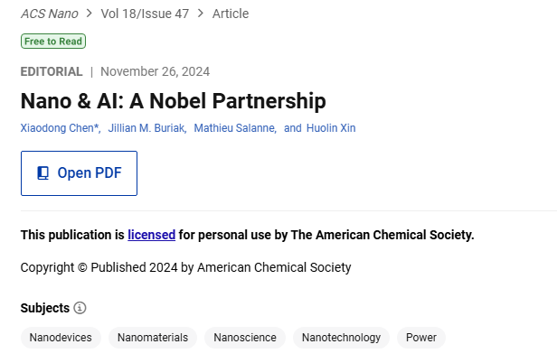Go to Vol 18/Issue 47 breadcrumb
The width and height of the screenshot is (557, 363).
click(x=145, y=14)
